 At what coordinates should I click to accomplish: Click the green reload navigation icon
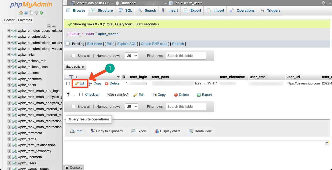tap(41, 13)
